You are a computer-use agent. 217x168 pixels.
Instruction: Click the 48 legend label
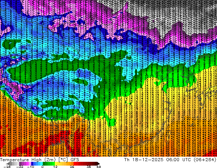tap(99, 167)
